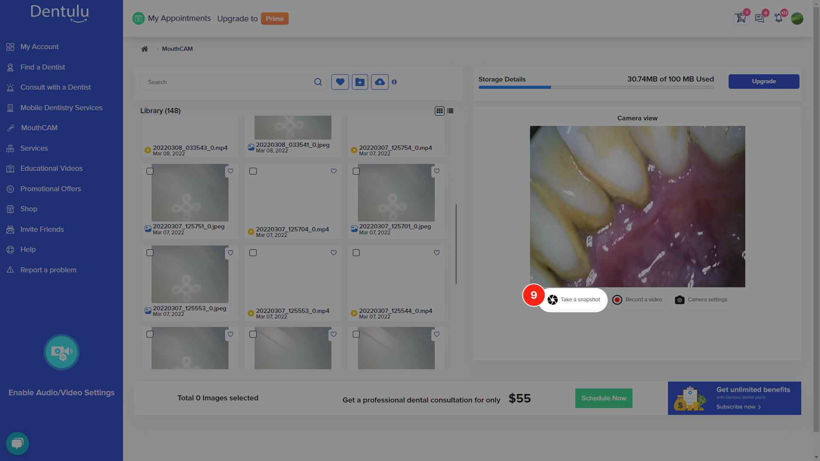Open My Appointments section
The width and height of the screenshot is (820, 461).
pos(171,18)
